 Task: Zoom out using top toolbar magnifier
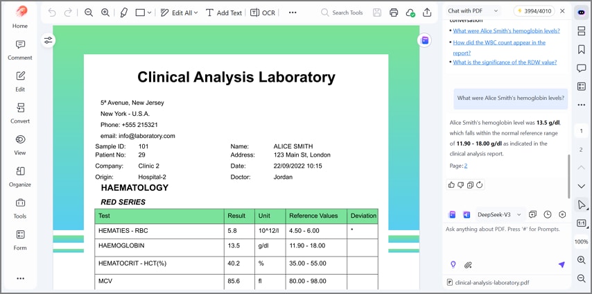tap(89, 12)
